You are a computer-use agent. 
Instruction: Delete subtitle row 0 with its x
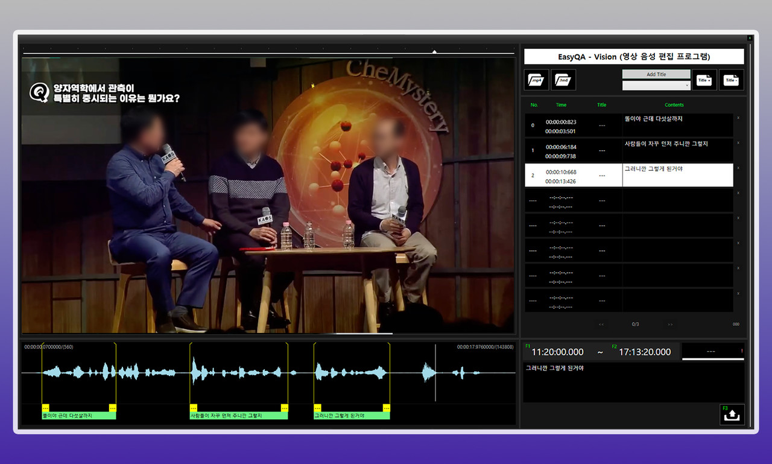[738, 118]
